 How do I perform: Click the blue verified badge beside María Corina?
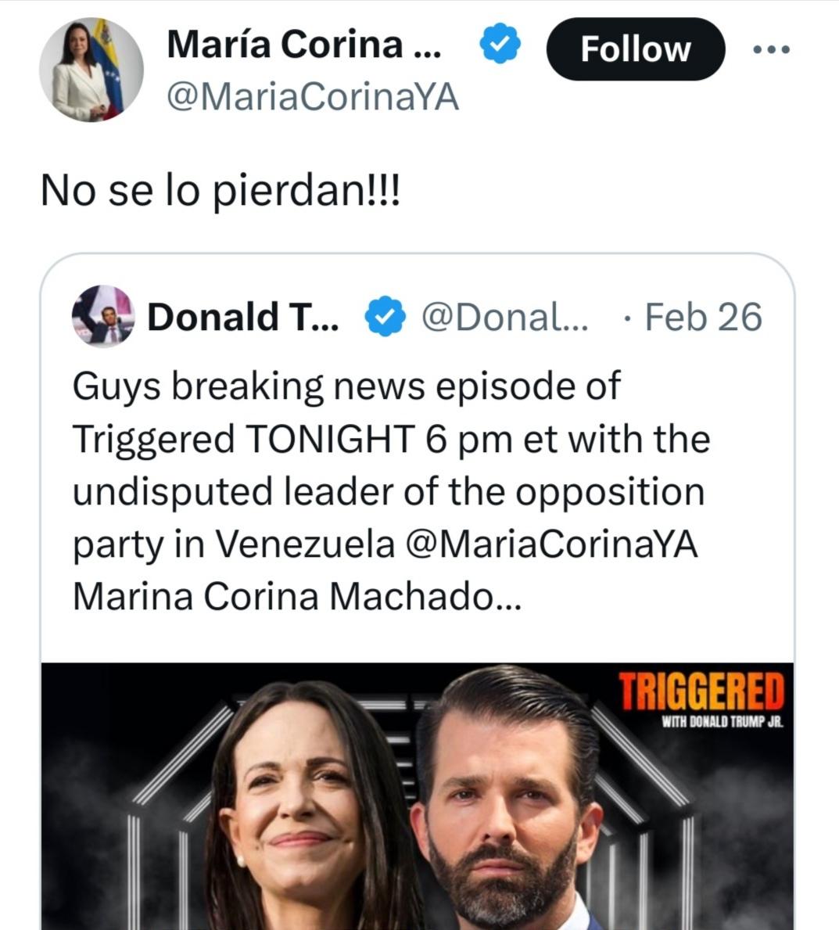500,45
